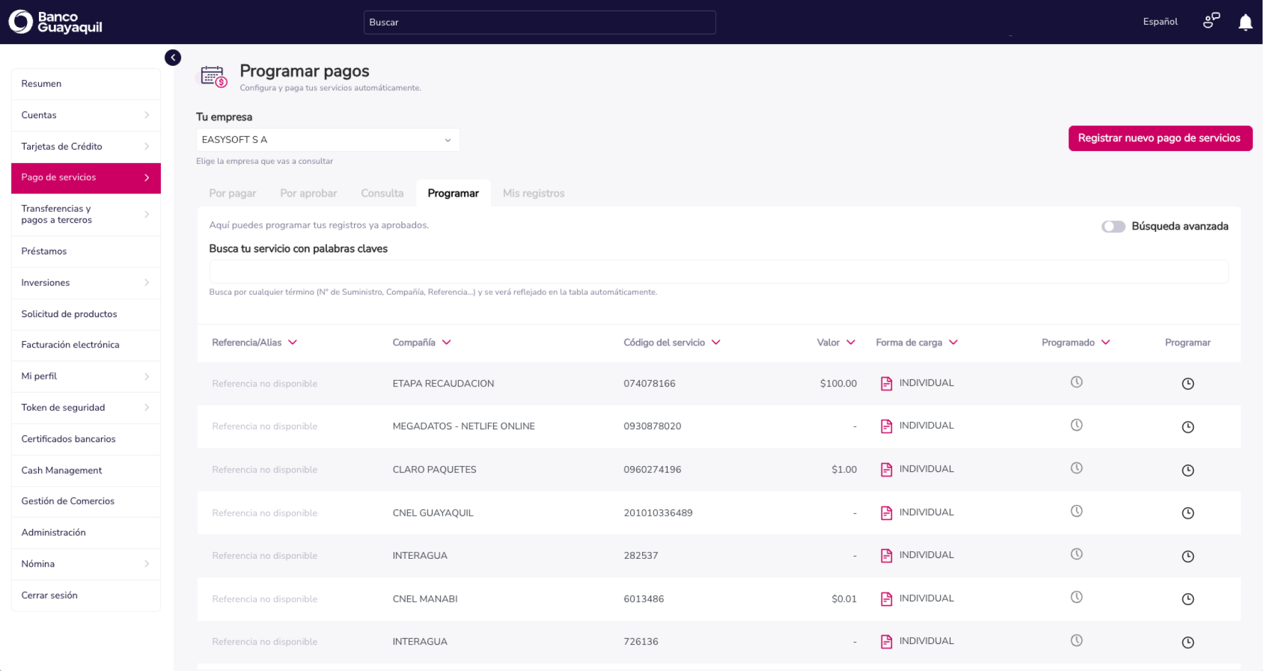
Task: Sort by Programado column arrow
Action: [x=1105, y=342]
